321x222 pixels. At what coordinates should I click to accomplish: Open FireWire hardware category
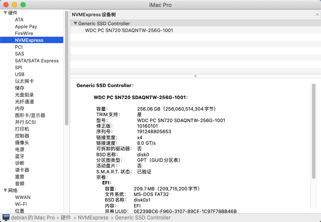coord(24,33)
